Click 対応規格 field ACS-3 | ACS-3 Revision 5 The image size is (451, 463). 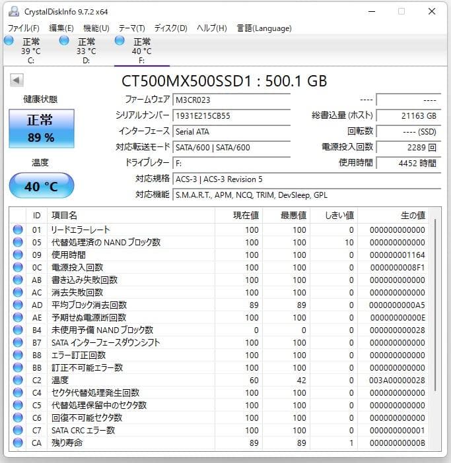coord(307,179)
